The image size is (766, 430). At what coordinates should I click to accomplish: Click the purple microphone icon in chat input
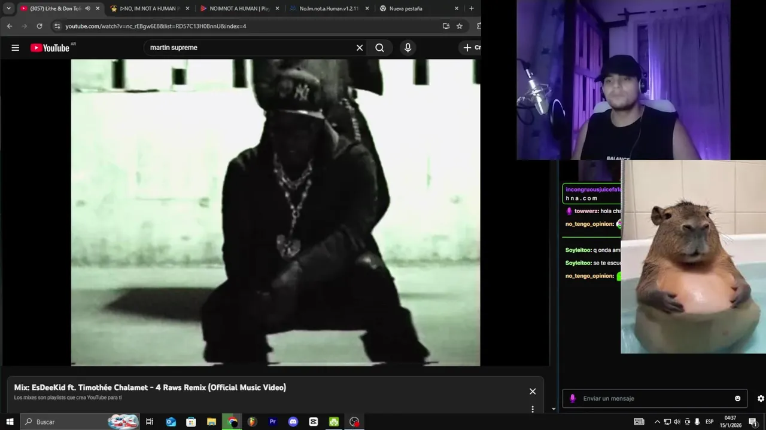pyautogui.click(x=572, y=398)
